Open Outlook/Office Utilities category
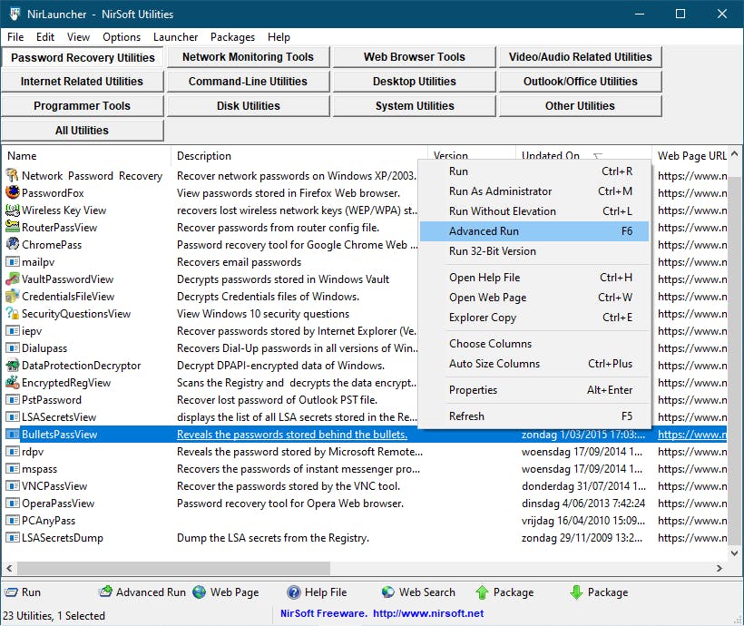The height and width of the screenshot is (626, 744). pyautogui.click(x=581, y=82)
